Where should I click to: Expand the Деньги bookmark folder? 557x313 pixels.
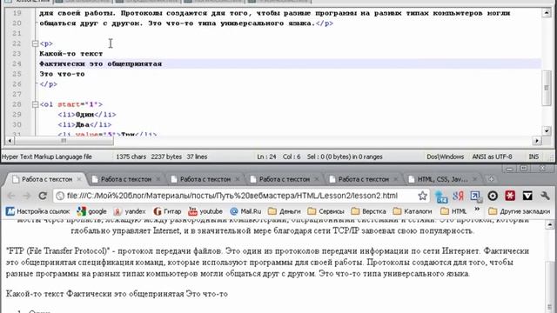[285, 211]
